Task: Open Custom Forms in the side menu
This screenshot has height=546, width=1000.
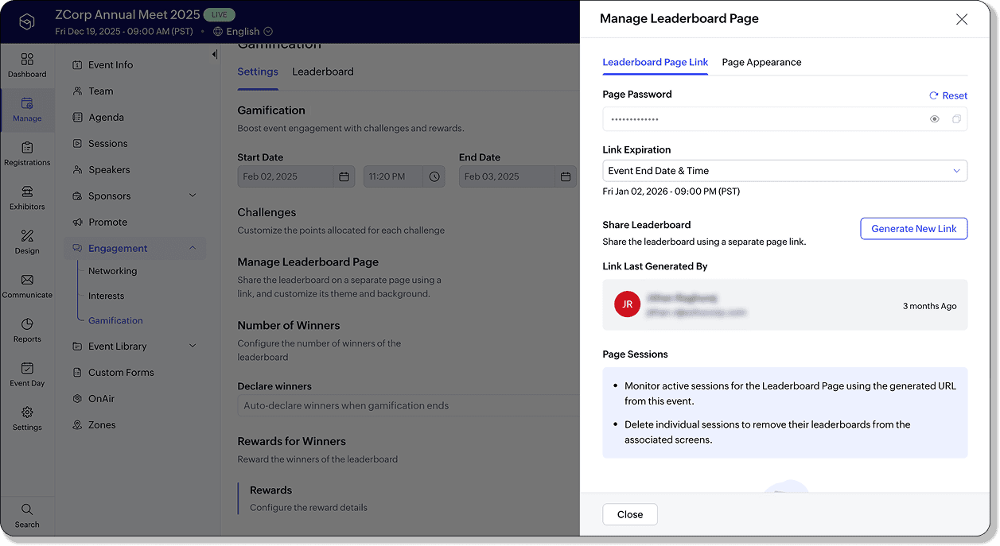Action: (121, 373)
